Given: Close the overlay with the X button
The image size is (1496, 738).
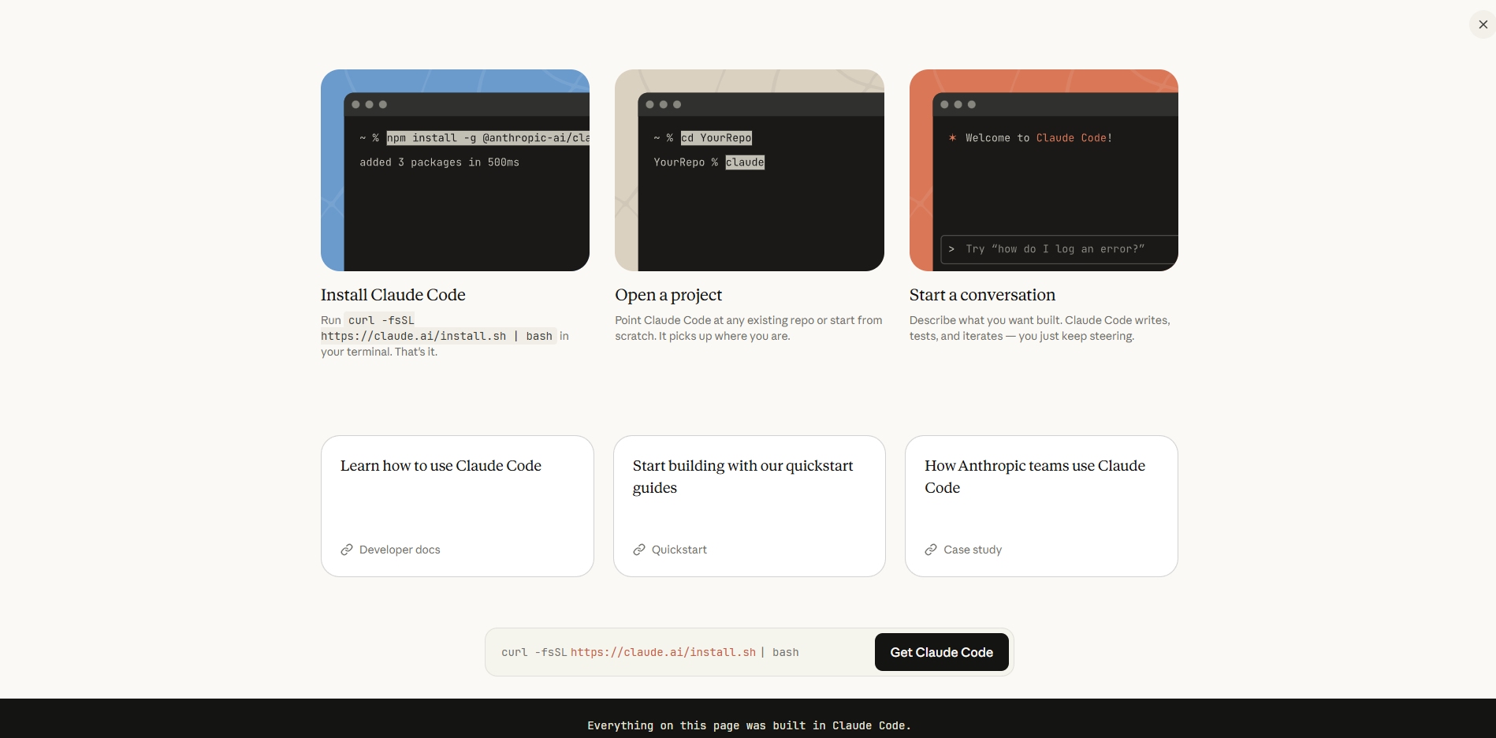Looking at the screenshot, I should click(1483, 24).
